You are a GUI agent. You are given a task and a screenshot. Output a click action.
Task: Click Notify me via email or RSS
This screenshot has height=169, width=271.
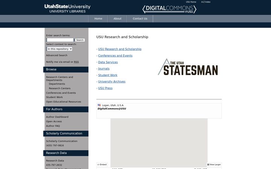pyautogui.click(x=62, y=62)
